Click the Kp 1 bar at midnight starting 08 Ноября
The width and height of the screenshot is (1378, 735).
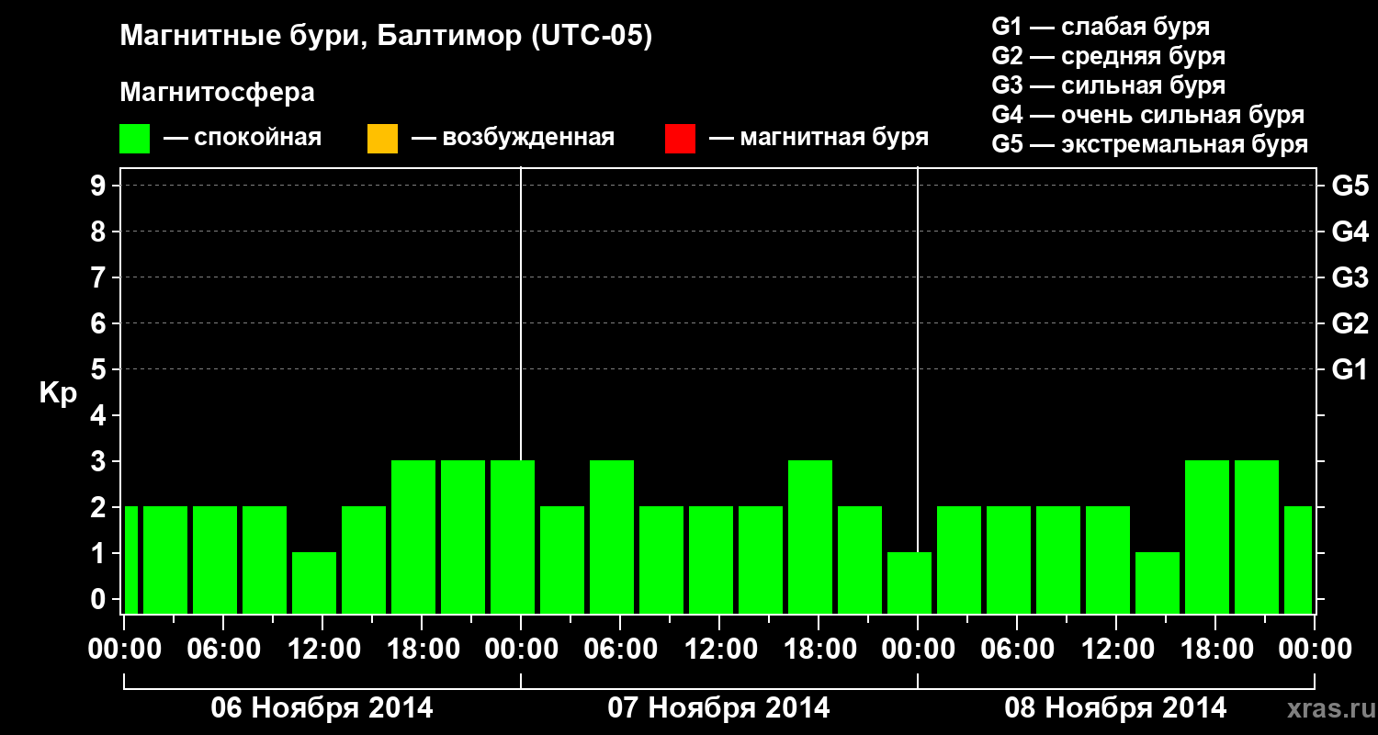[909, 582]
